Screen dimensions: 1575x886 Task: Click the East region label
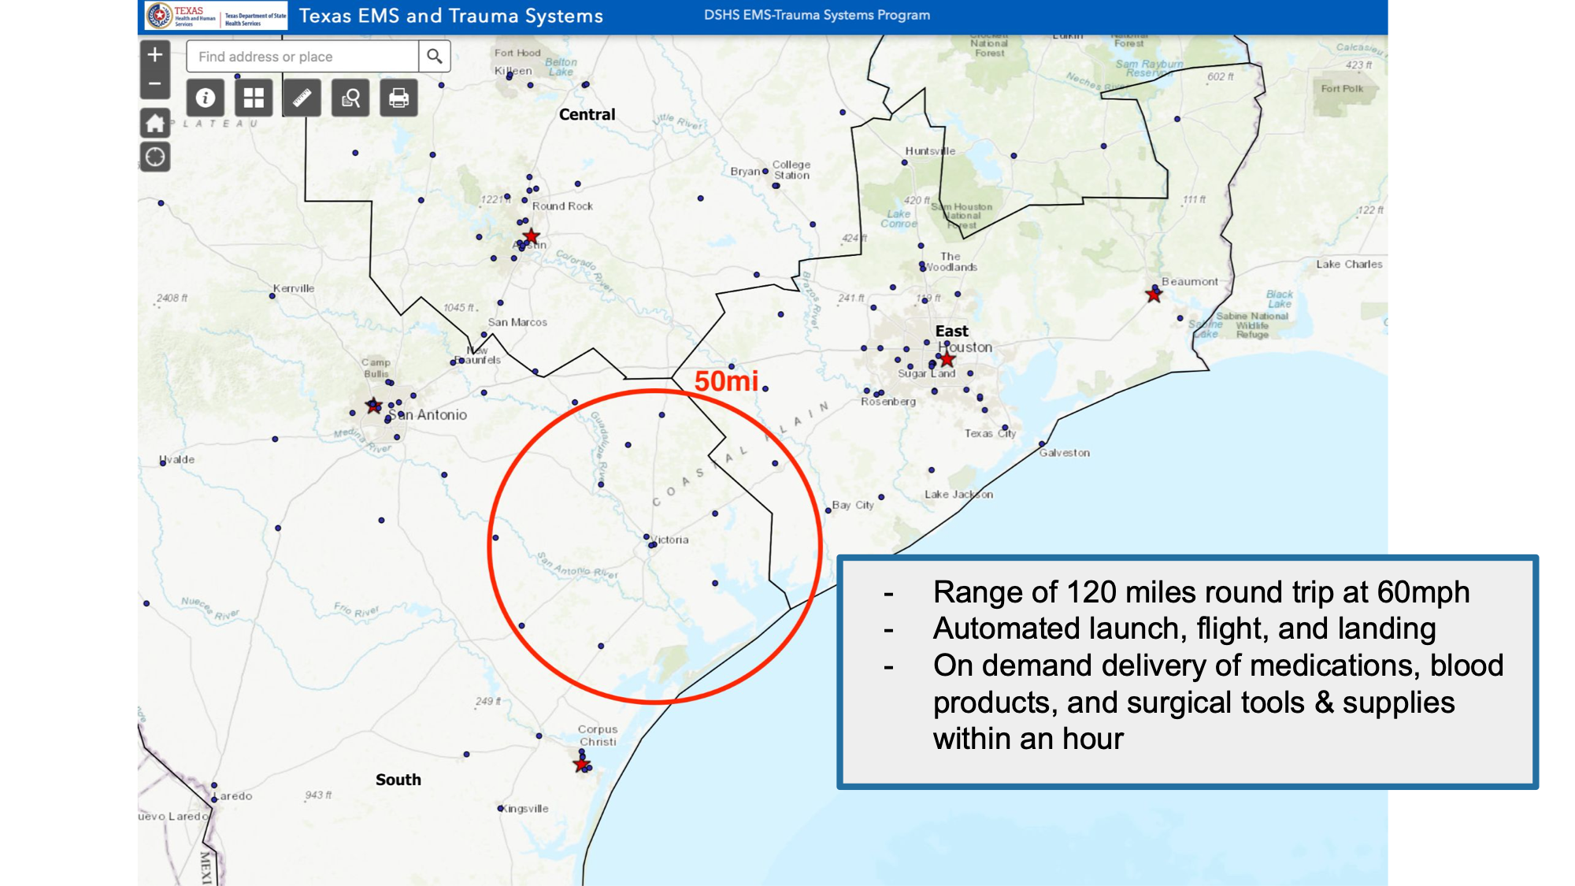(952, 332)
